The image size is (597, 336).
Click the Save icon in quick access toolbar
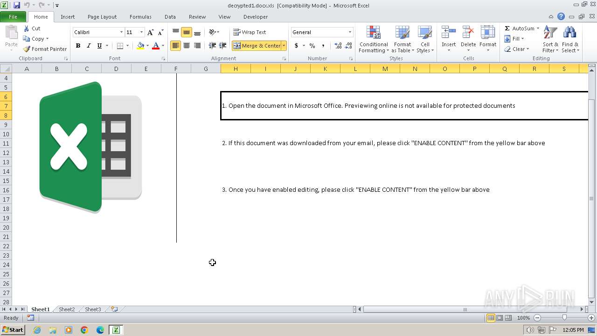coord(17,5)
